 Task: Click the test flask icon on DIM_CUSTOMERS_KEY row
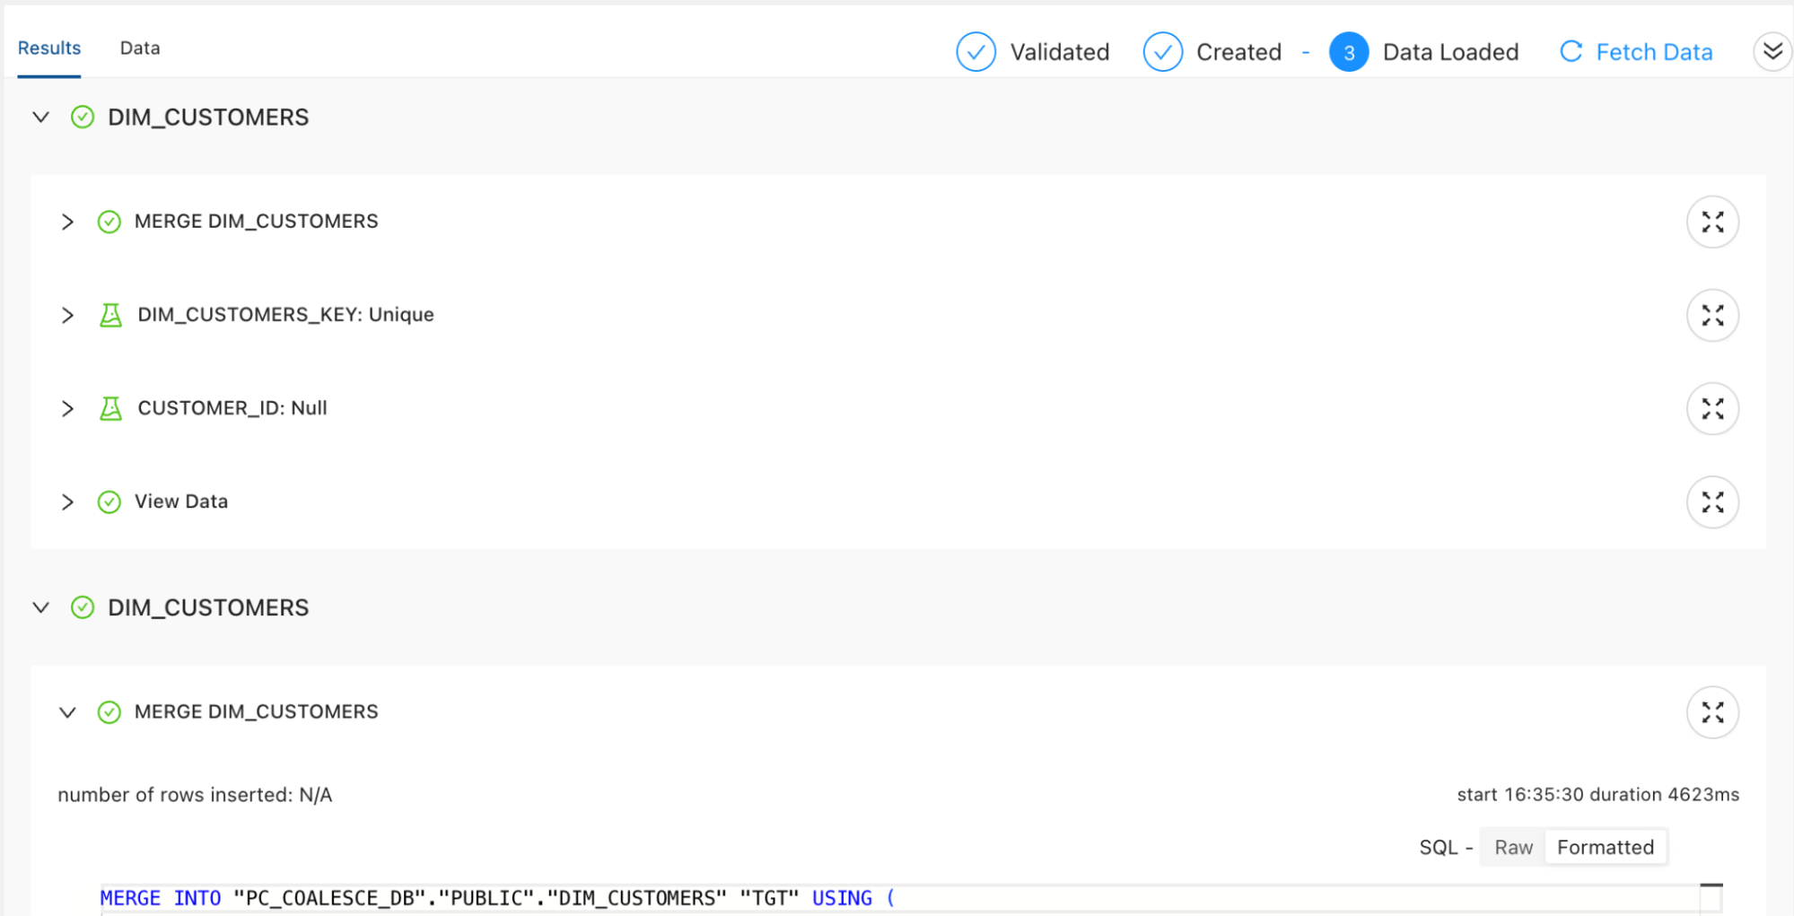point(109,315)
